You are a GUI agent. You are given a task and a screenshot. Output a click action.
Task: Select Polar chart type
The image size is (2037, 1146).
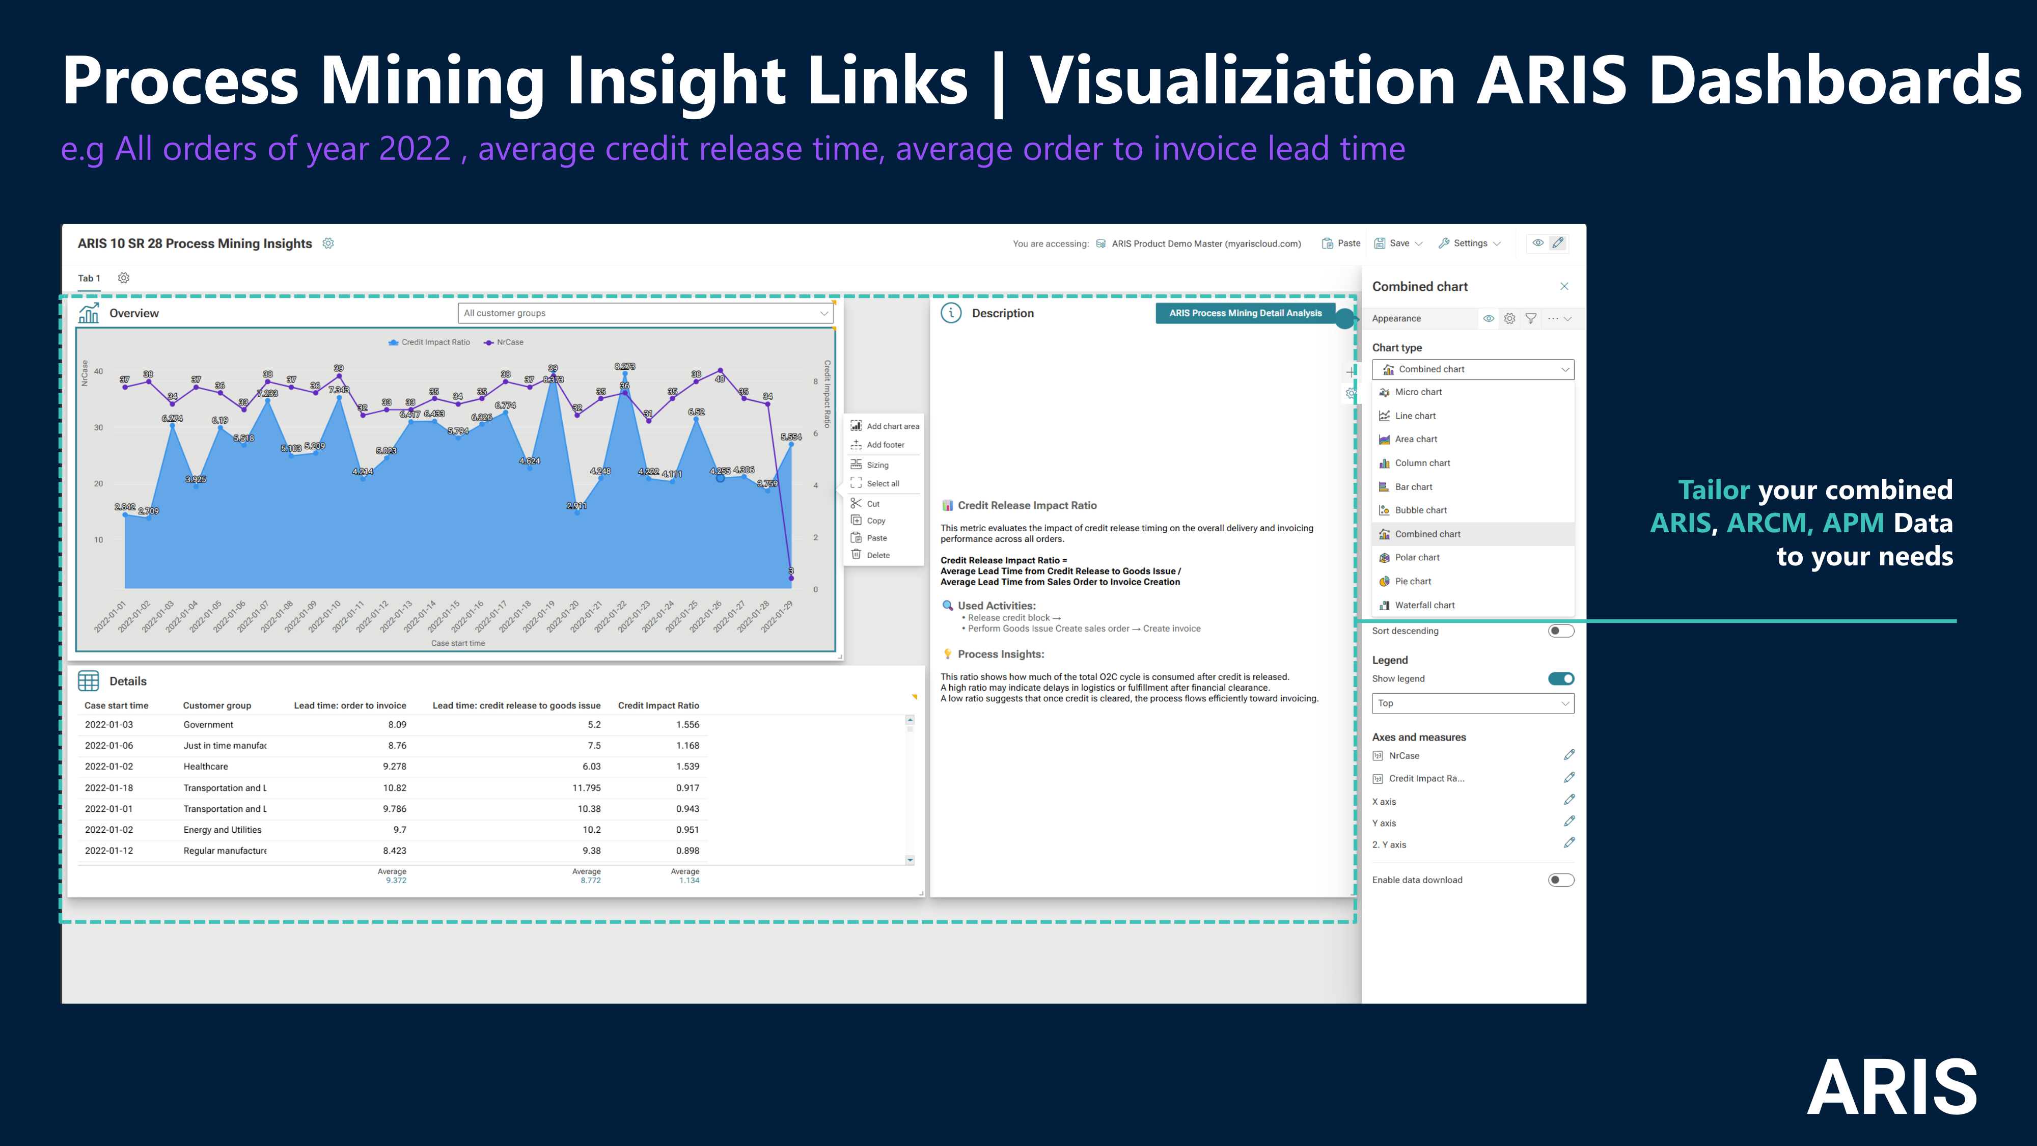1473,558
